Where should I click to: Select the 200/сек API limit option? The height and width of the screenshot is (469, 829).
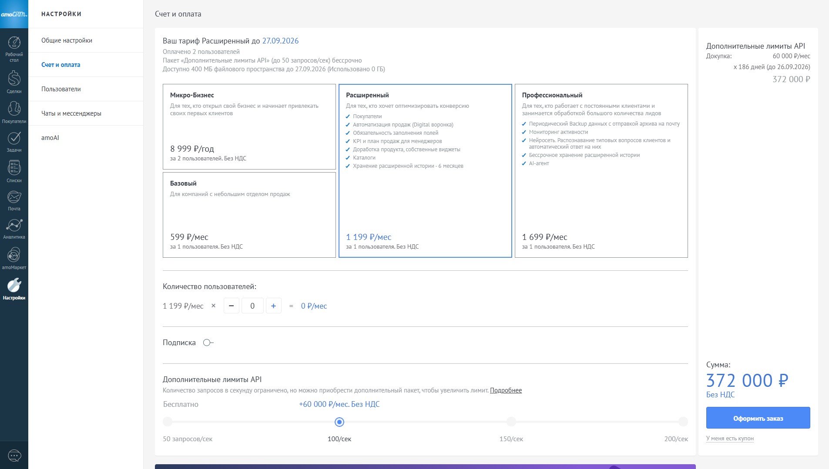683,422
